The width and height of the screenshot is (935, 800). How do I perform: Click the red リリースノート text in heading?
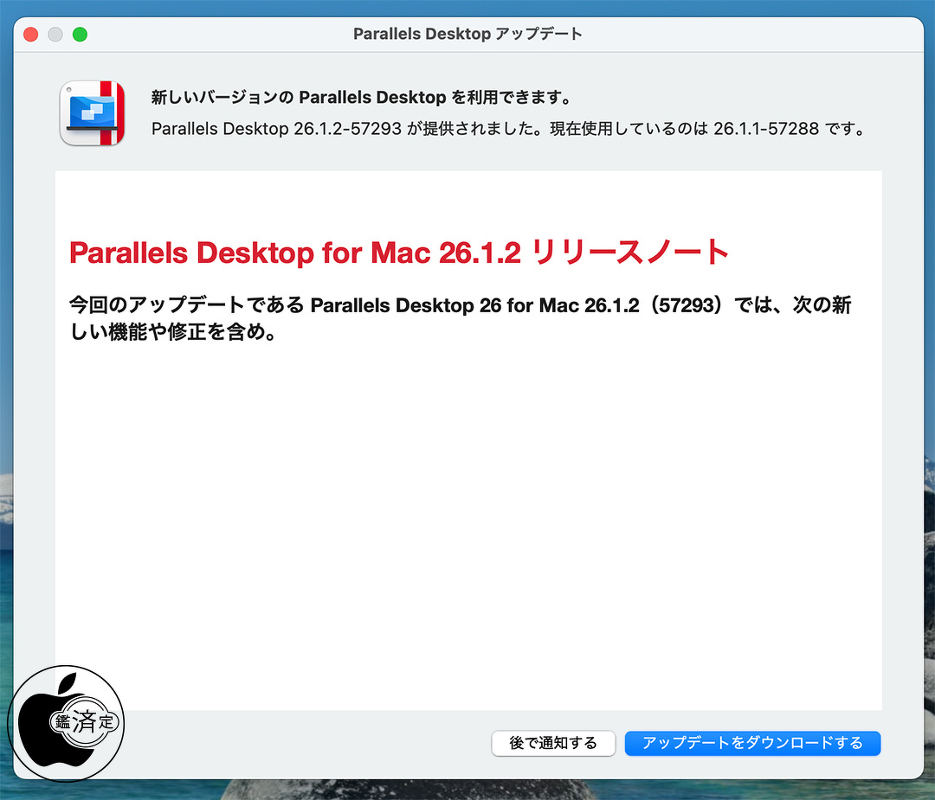coord(629,253)
